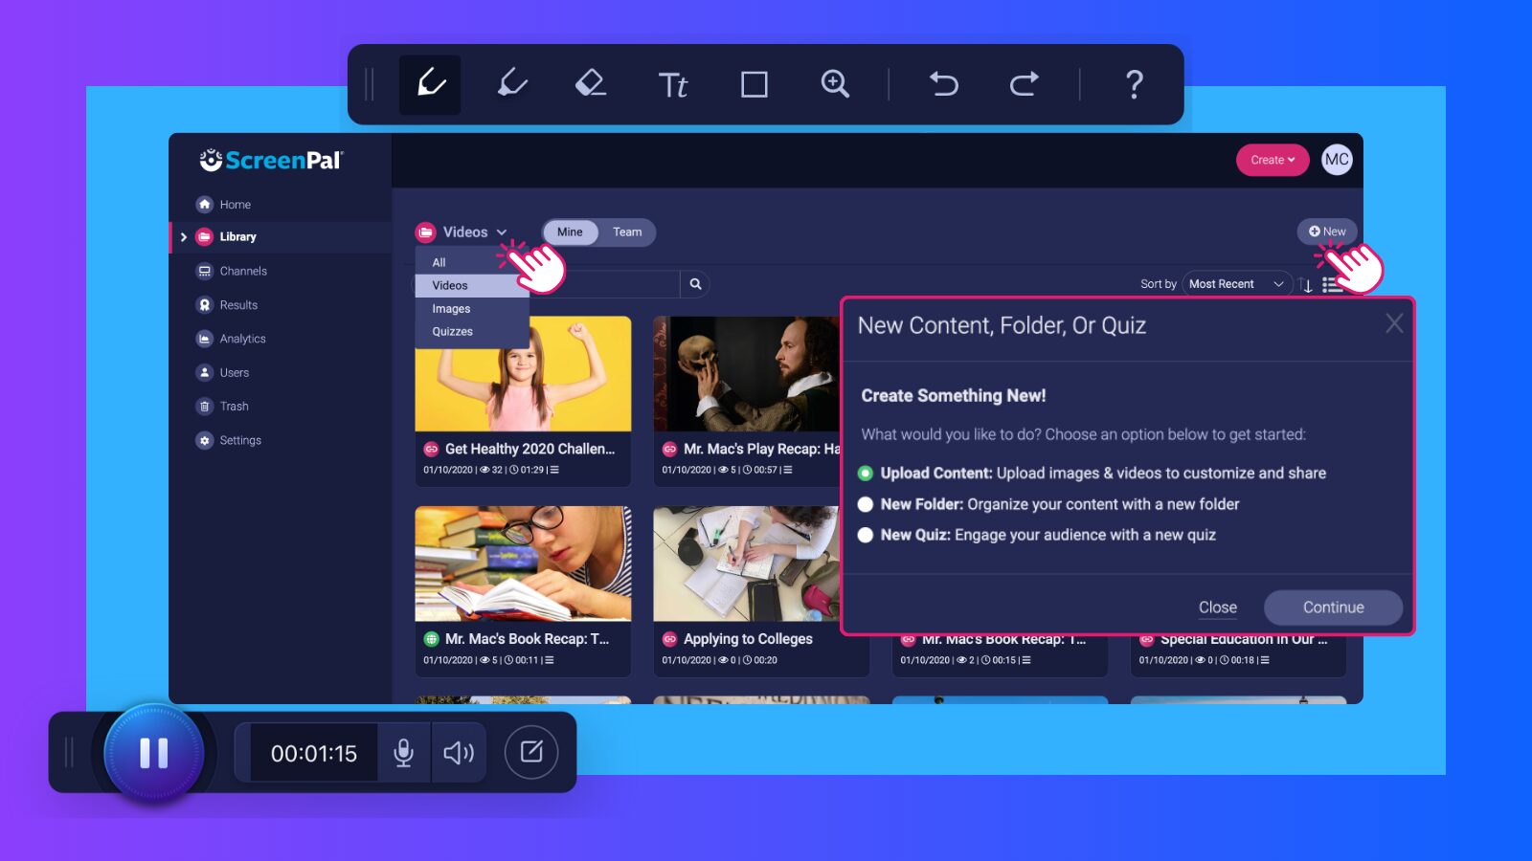Switch to the Team toggle

pos(627,232)
